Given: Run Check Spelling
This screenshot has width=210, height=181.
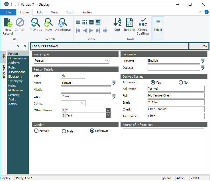Looking at the screenshot, I should coord(143,26).
